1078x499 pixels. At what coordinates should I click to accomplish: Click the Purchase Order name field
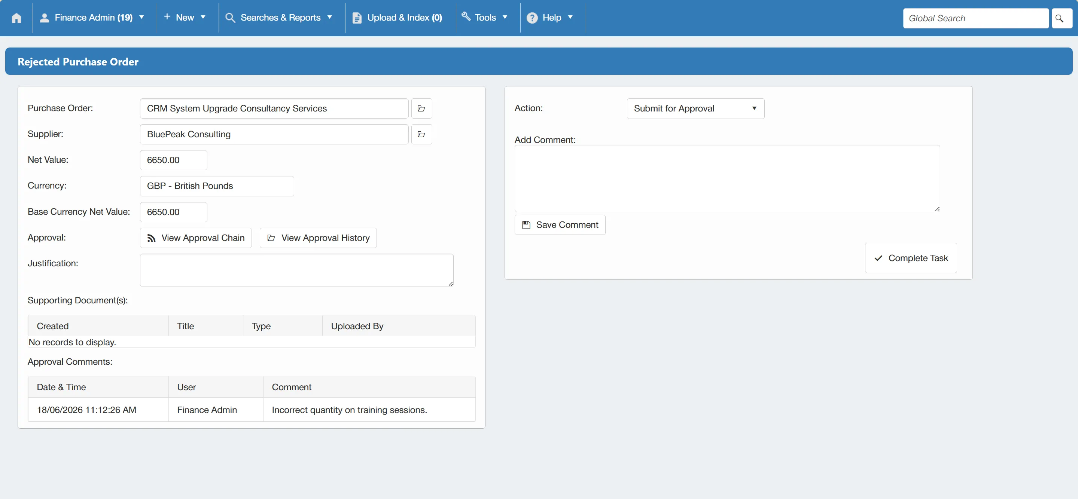click(x=274, y=109)
